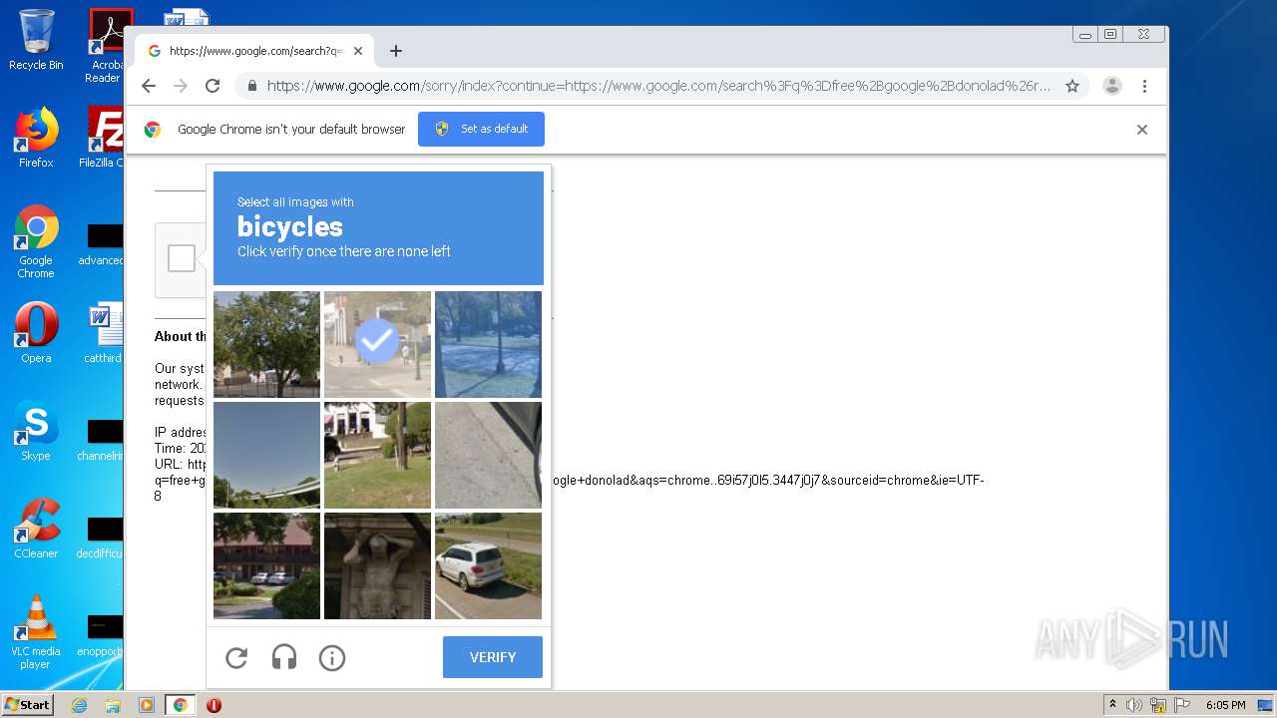Click the volume speaker tray icon
This screenshot has height=718, width=1277.
point(1134,705)
